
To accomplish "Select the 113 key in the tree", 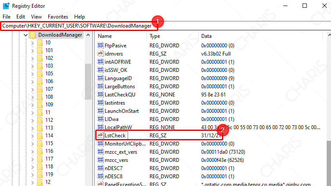I will tap(49, 128).
